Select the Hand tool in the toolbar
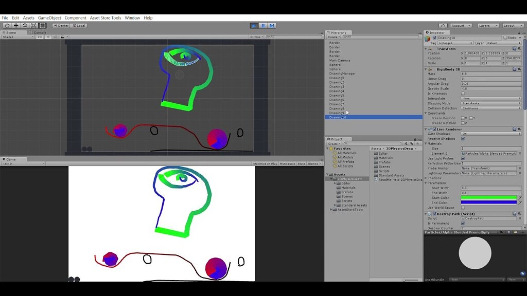The image size is (527, 296). (7, 25)
